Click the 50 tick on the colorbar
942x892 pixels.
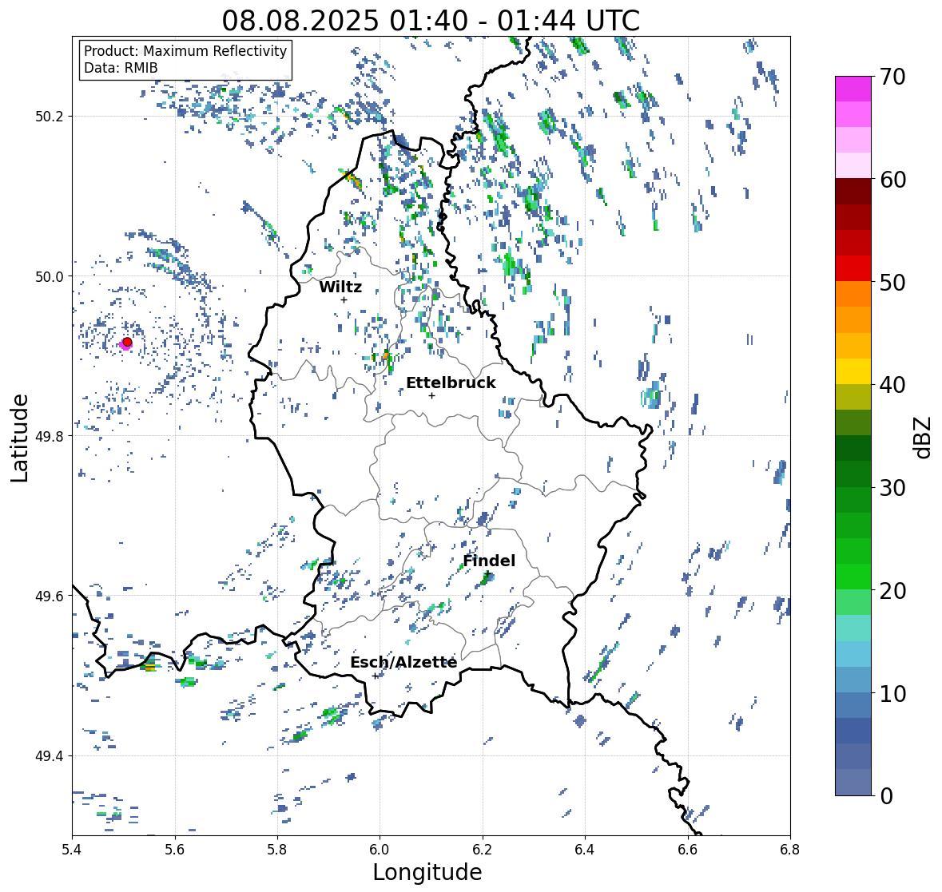click(x=892, y=282)
